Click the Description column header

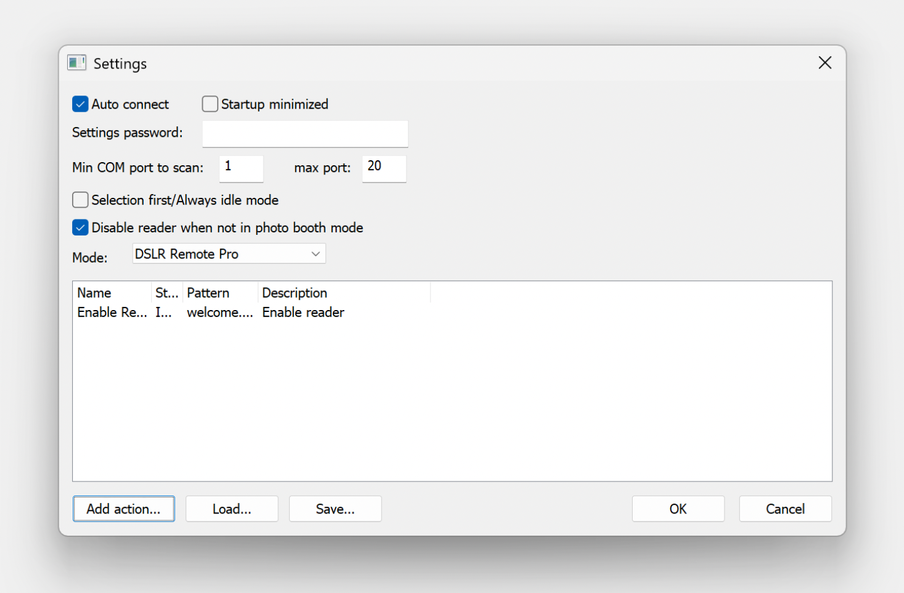pos(343,293)
